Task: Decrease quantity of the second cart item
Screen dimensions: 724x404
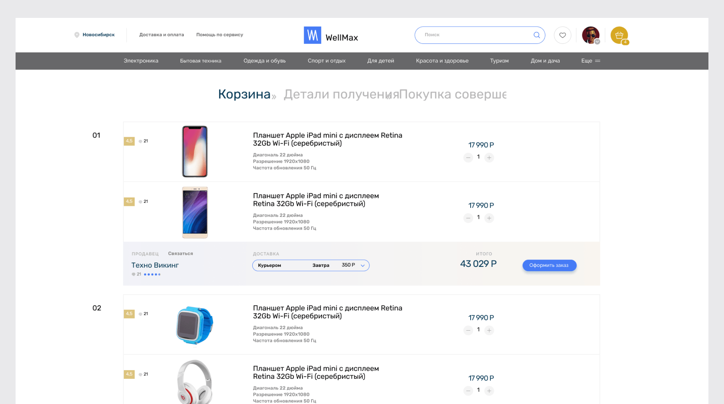Action: coord(468,218)
